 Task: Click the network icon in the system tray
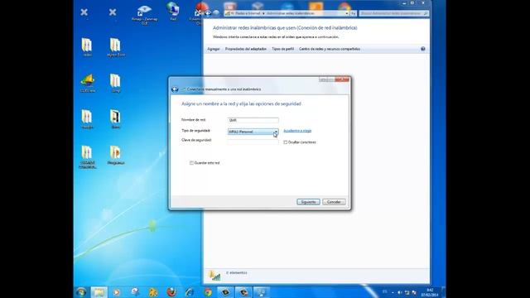click(407, 292)
